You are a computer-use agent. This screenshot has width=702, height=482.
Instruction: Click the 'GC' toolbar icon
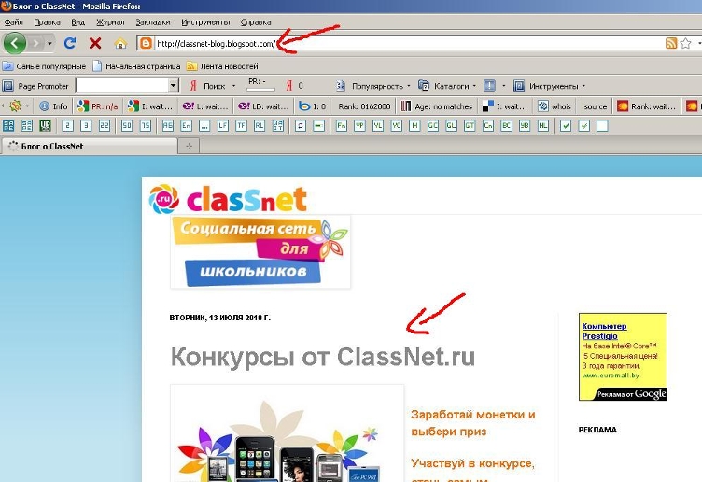pyautogui.click(x=432, y=126)
